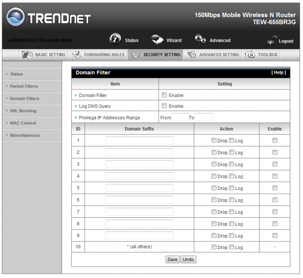303x278 pixels.
Task: Click the Logout padlock icon
Action: tap(271, 41)
